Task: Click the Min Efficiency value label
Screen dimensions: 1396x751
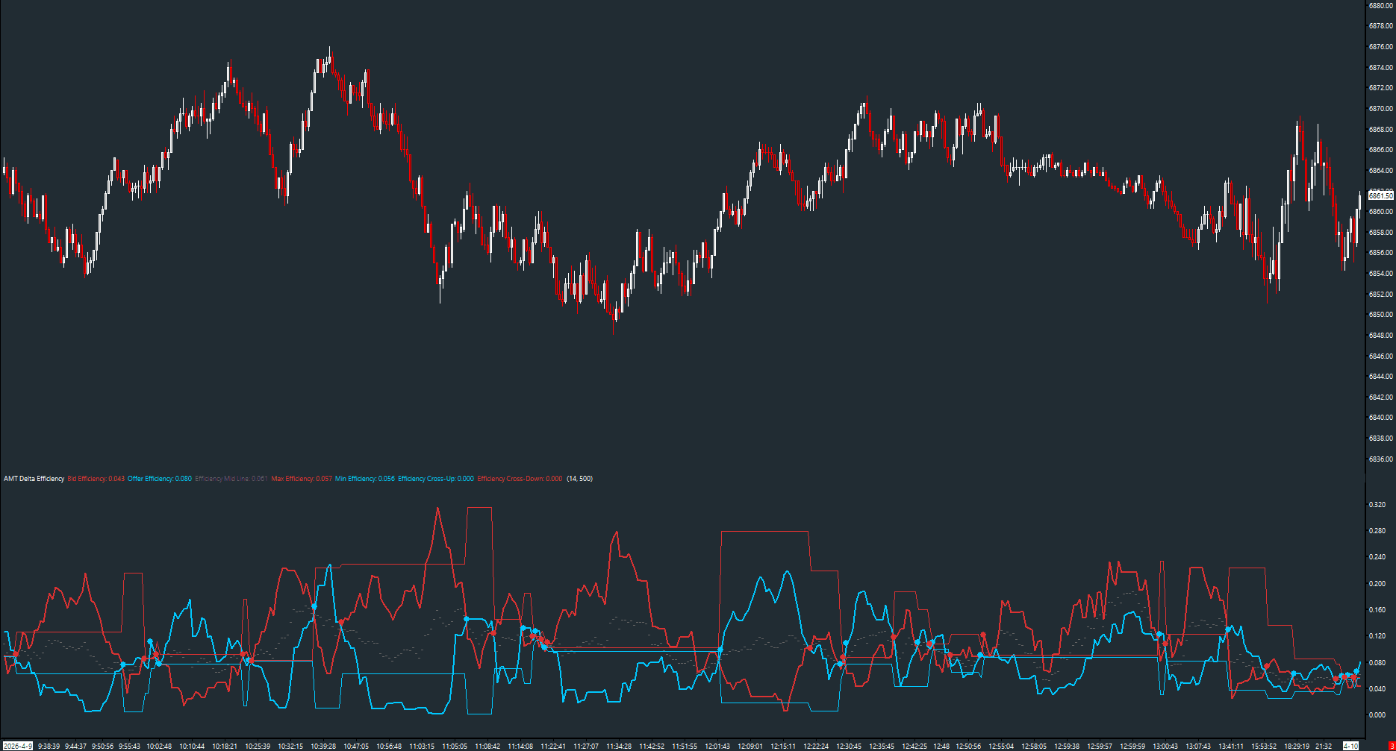Action: [364, 479]
